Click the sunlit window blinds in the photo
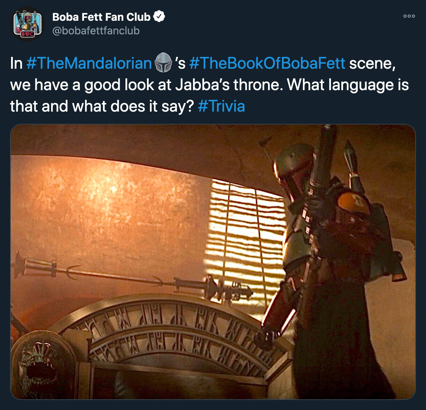Image resolution: width=426 pixels, height=410 pixels. click(244, 239)
